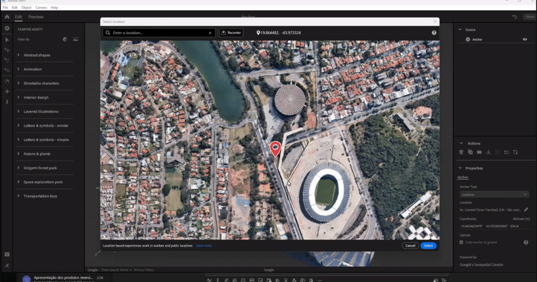Select the Move tool in left toolbar
The image size is (537, 282).
pos(7,50)
